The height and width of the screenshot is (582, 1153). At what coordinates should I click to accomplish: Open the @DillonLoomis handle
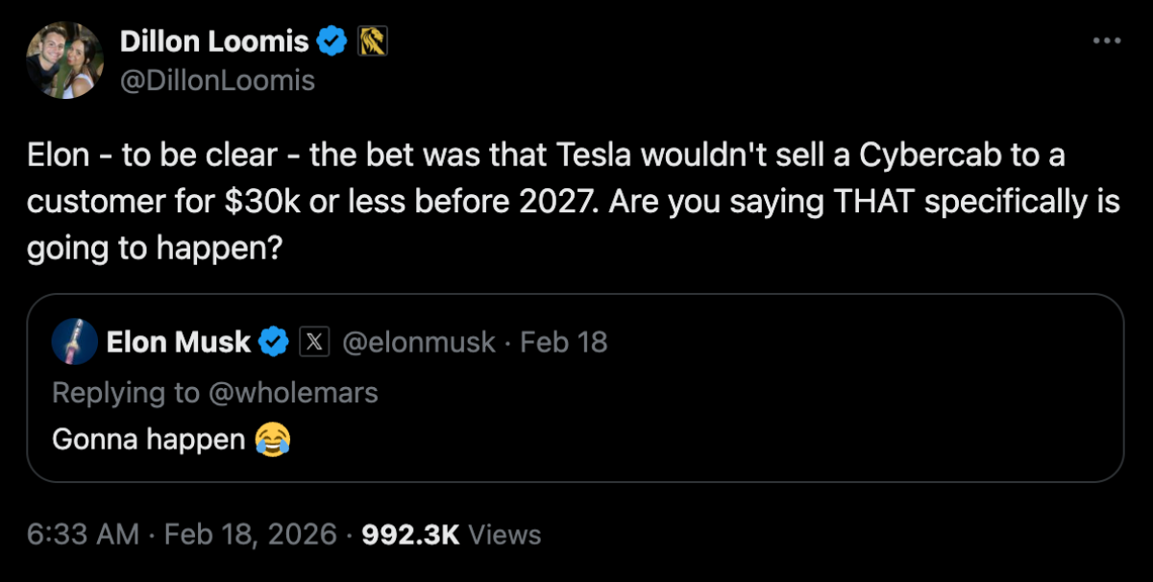(217, 81)
